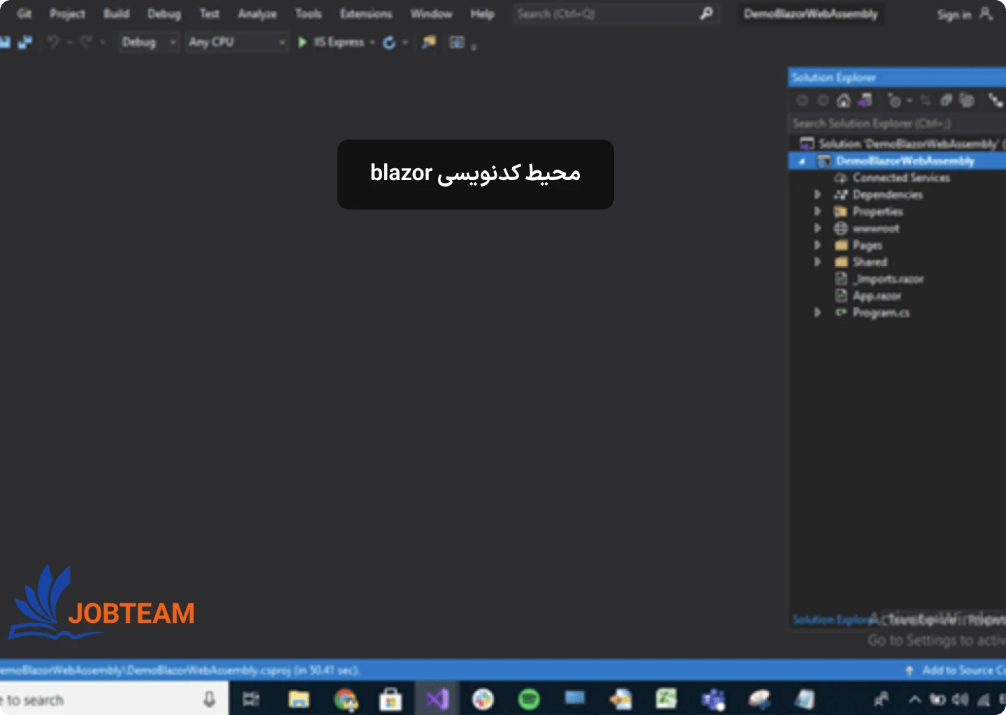Open Visual Studio from the taskbar

437,698
